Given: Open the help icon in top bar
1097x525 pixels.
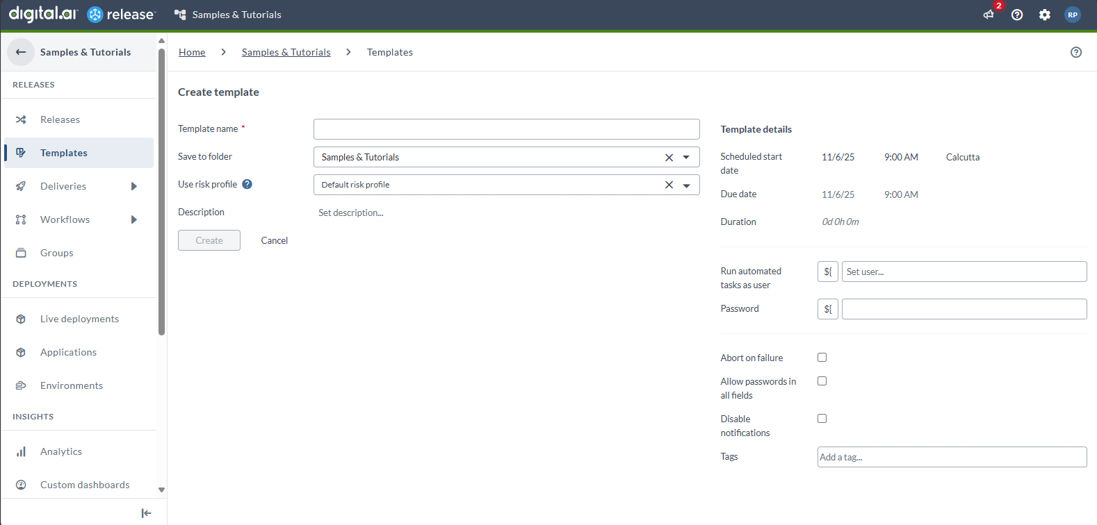Looking at the screenshot, I should 1017,15.
